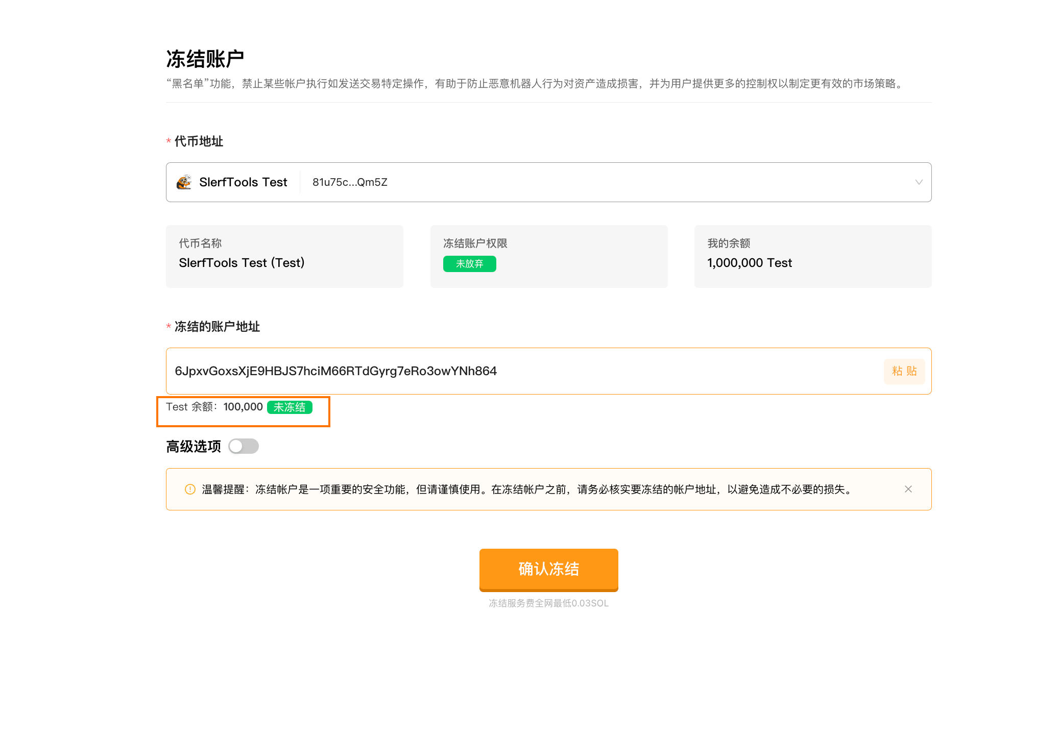Image resolution: width=1059 pixels, height=734 pixels.
Task: Click the 代币名称 token name card
Action: pos(284,256)
